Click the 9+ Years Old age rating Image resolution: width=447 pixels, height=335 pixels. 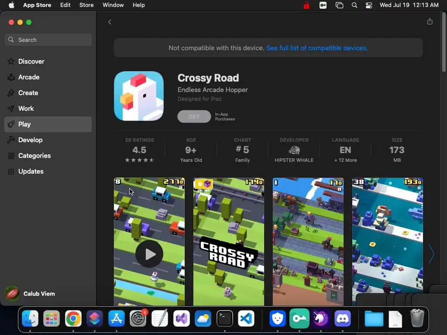coord(191,150)
